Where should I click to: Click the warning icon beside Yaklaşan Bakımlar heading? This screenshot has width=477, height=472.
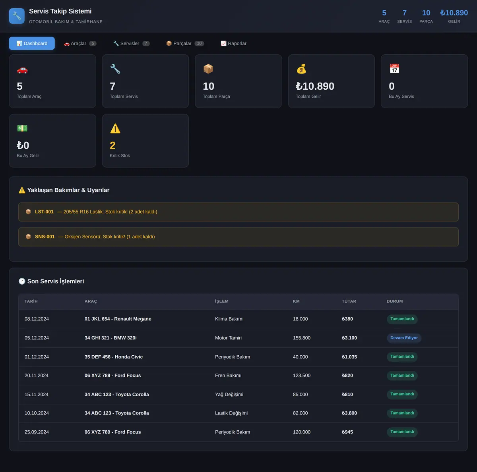point(22,190)
